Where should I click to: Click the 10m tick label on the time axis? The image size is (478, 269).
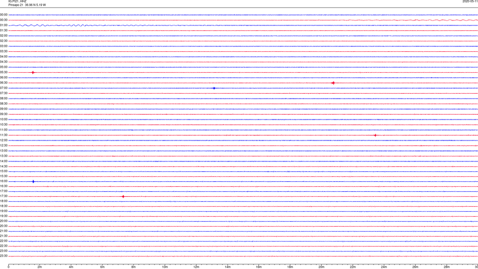pyautogui.click(x=165, y=267)
